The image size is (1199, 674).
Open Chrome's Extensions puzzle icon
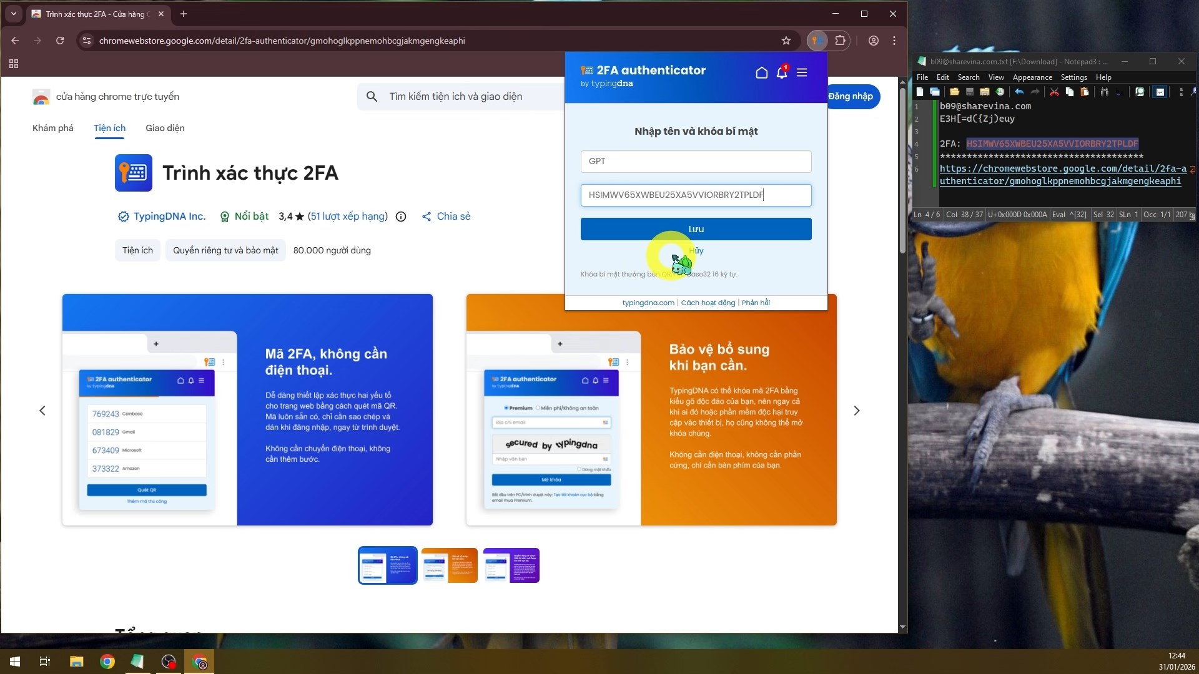pyautogui.click(x=841, y=41)
